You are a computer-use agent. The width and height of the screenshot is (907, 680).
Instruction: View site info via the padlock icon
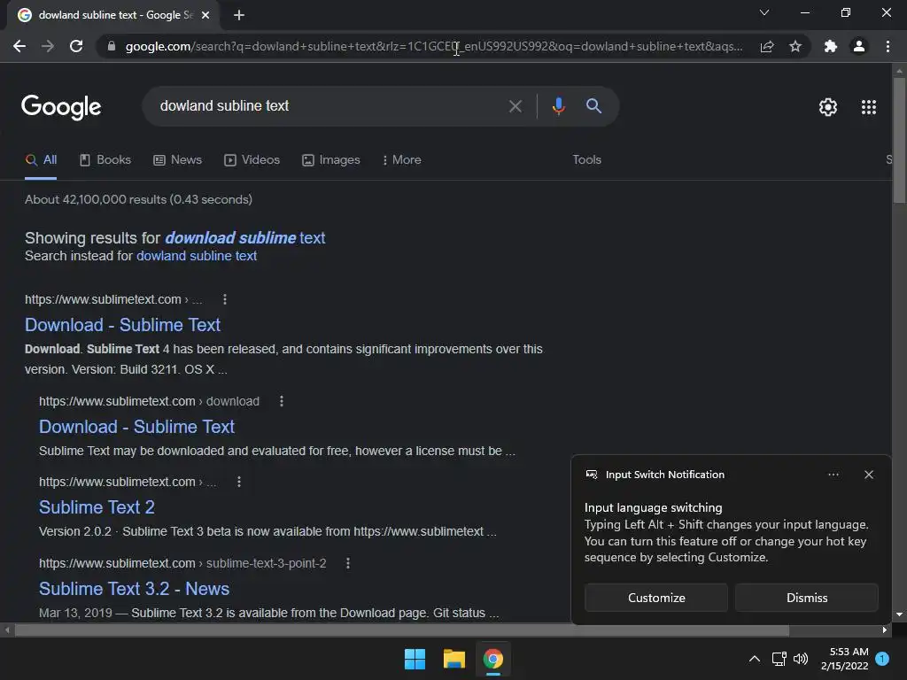(112, 46)
